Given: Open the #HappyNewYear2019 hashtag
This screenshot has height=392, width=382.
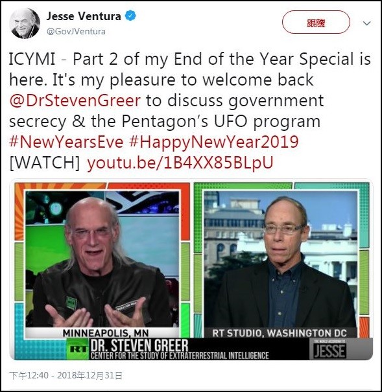Looking at the screenshot, I should point(214,143).
